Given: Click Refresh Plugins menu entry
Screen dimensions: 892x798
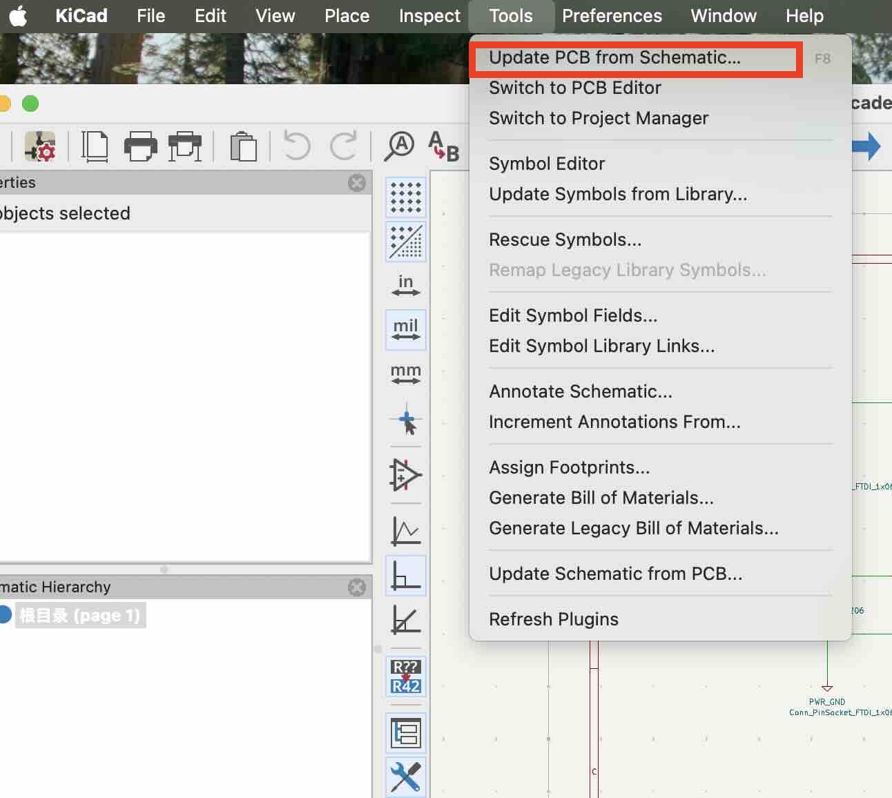Looking at the screenshot, I should pos(660,619).
